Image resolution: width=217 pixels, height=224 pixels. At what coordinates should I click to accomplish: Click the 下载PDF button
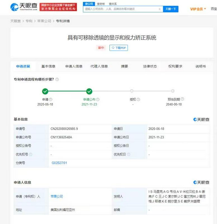(118, 48)
